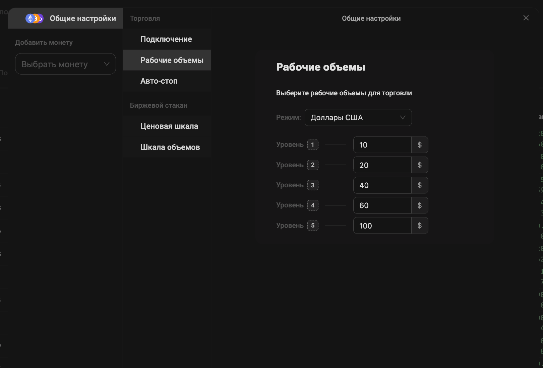543x368 pixels.
Task: Click the level 2 key badge
Action: 313,165
